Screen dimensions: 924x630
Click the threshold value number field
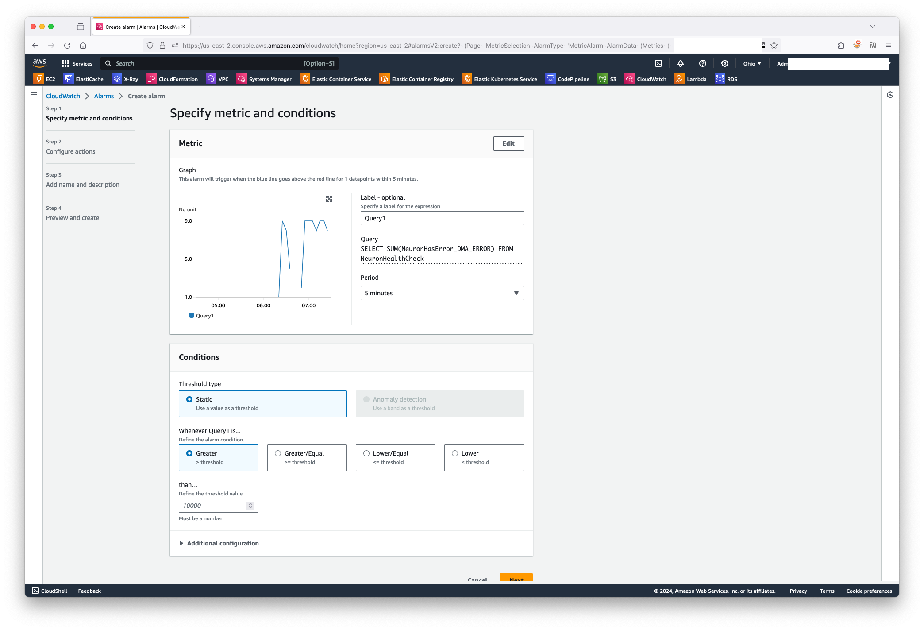pyautogui.click(x=213, y=506)
